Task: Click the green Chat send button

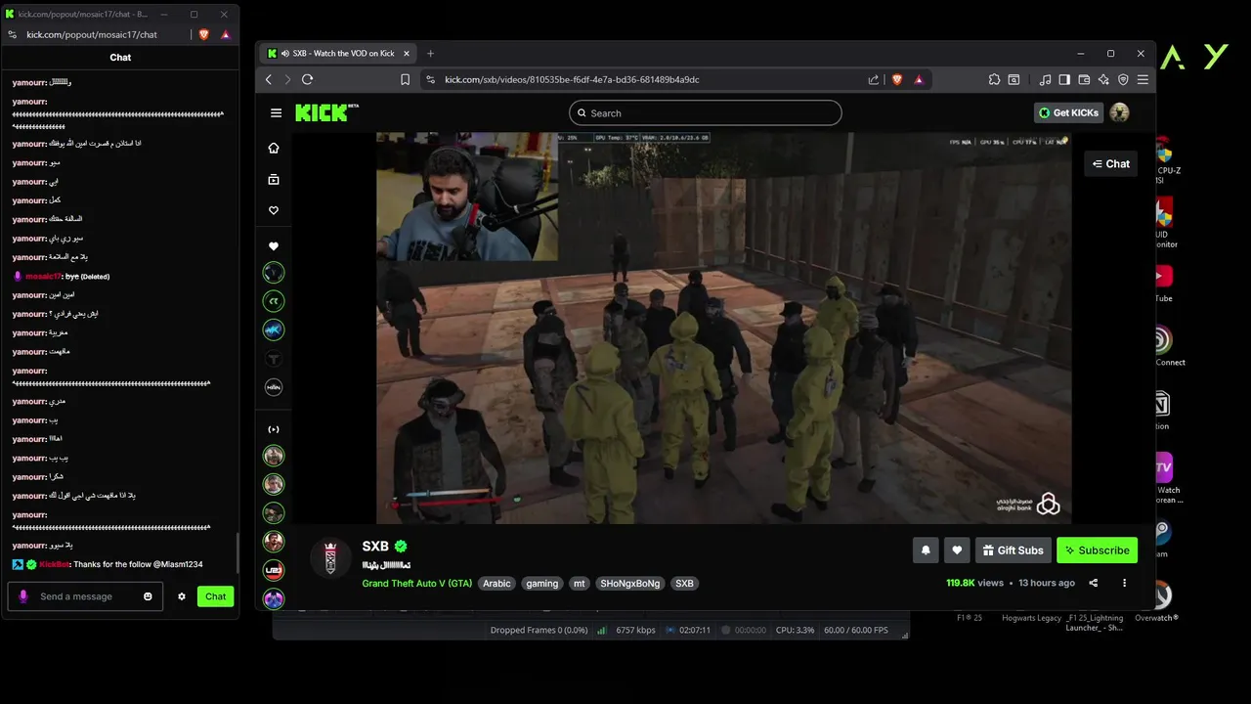Action: pos(215,596)
